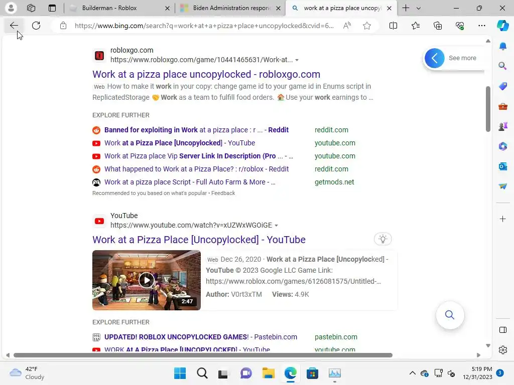Expand robloxgo.com URL dropdown arrow

[297, 60]
